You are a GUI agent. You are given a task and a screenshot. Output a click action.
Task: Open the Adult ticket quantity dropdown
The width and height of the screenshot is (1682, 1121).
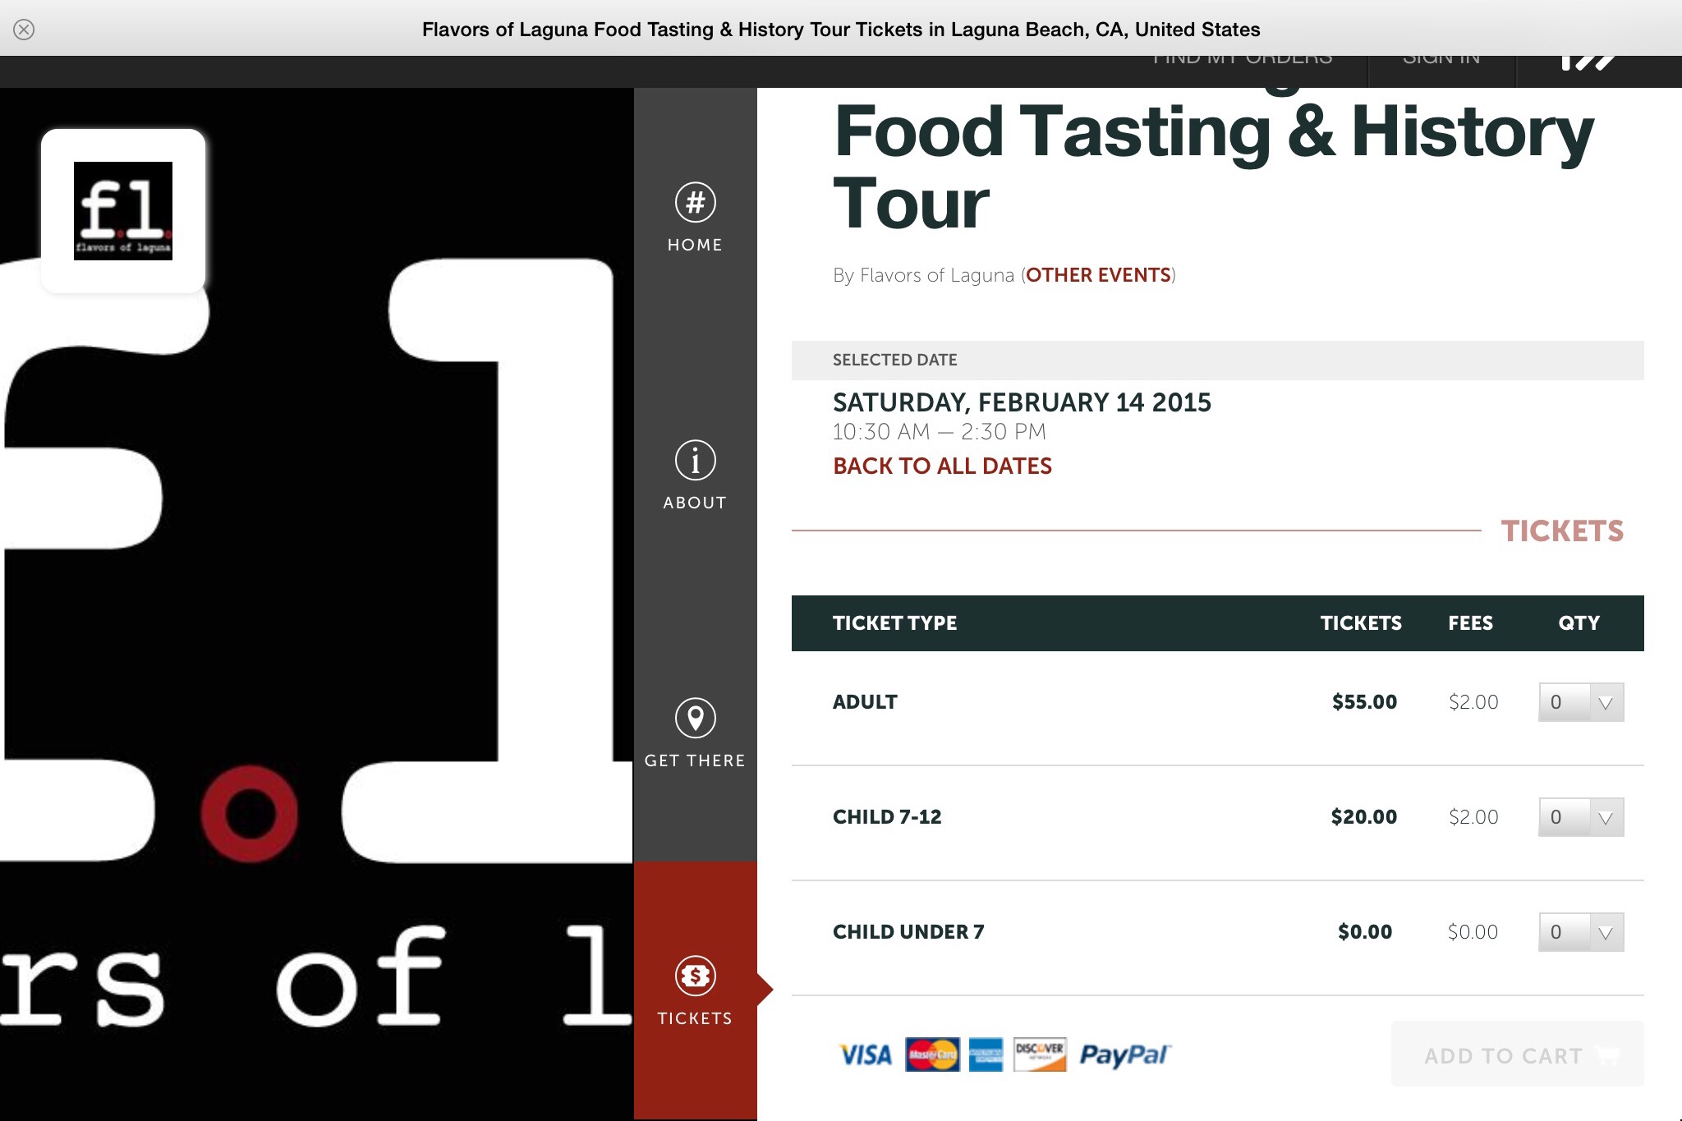tap(1581, 702)
